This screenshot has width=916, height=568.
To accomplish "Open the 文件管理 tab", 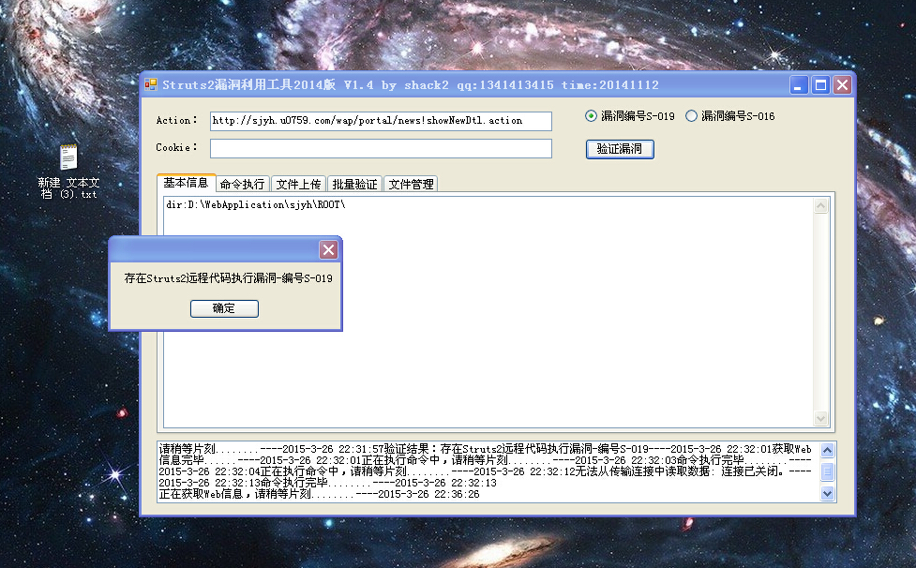I will click(x=411, y=185).
